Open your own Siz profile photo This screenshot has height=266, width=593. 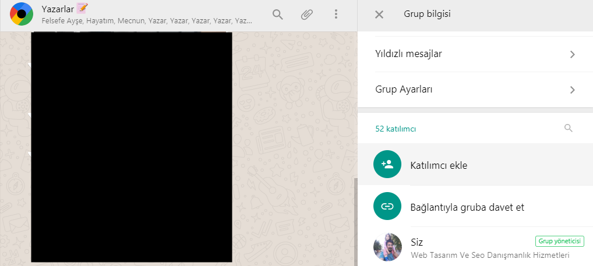pyautogui.click(x=387, y=247)
